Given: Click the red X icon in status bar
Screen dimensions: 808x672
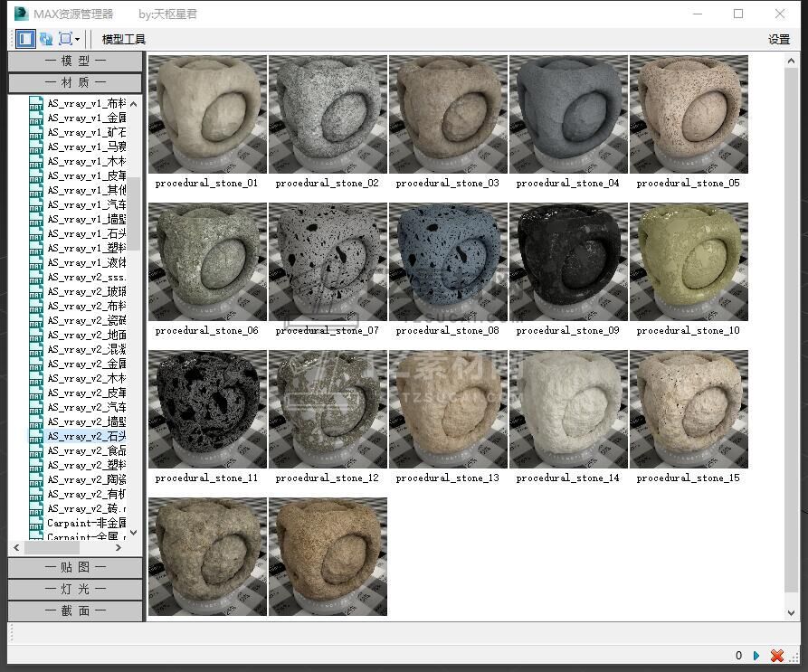Looking at the screenshot, I should pyautogui.click(x=776, y=656).
